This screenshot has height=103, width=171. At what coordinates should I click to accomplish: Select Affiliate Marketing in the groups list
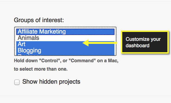[65, 32]
